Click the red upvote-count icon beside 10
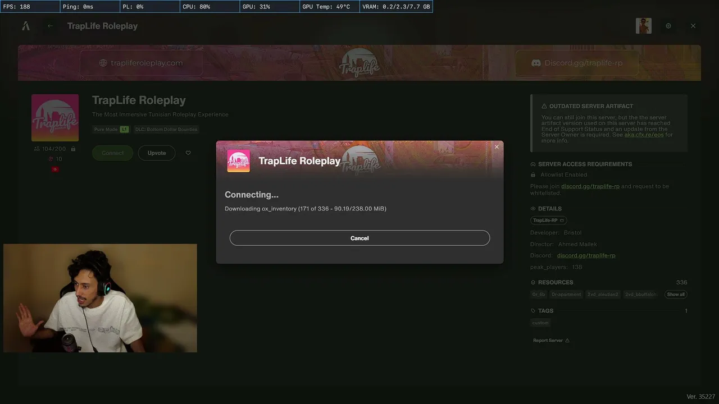 pyautogui.click(x=51, y=159)
